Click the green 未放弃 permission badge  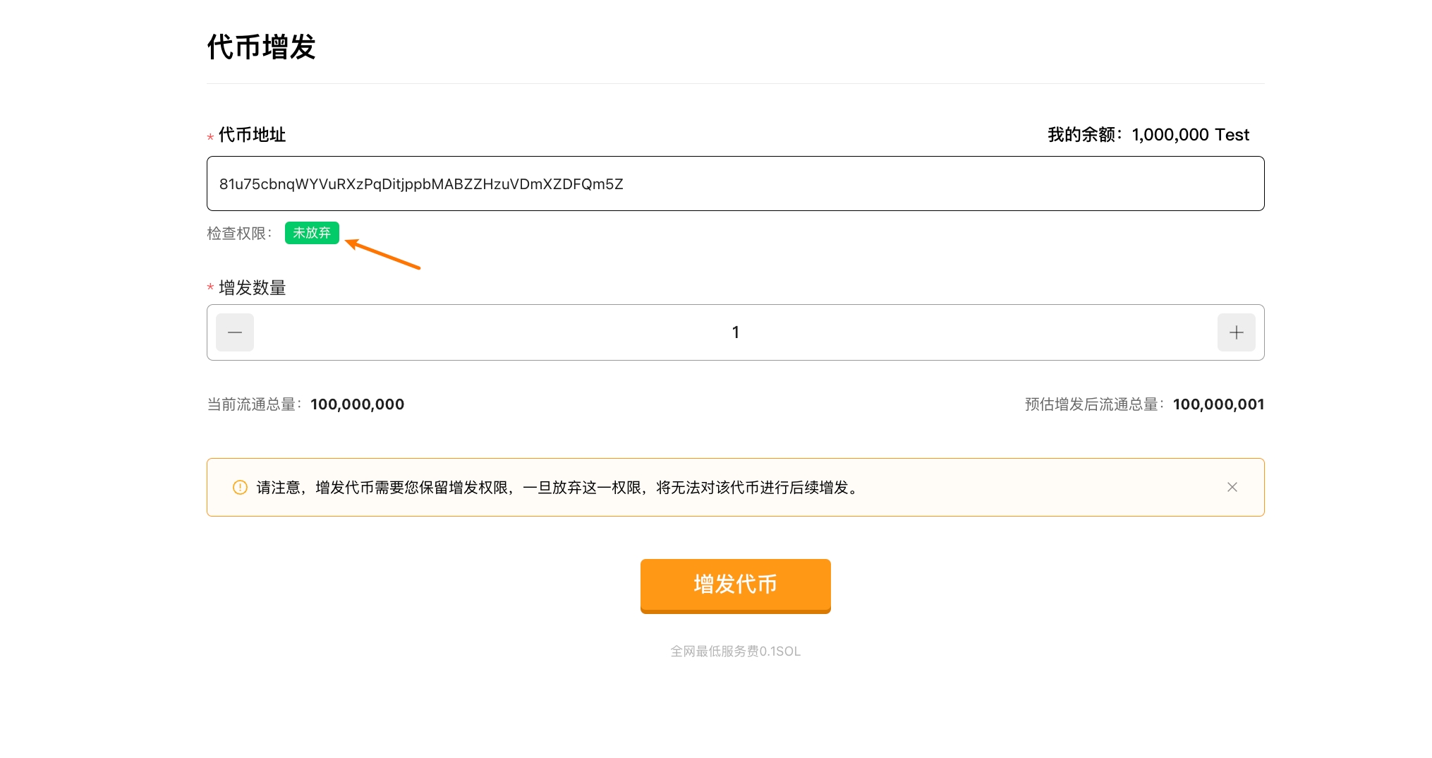[x=312, y=233]
